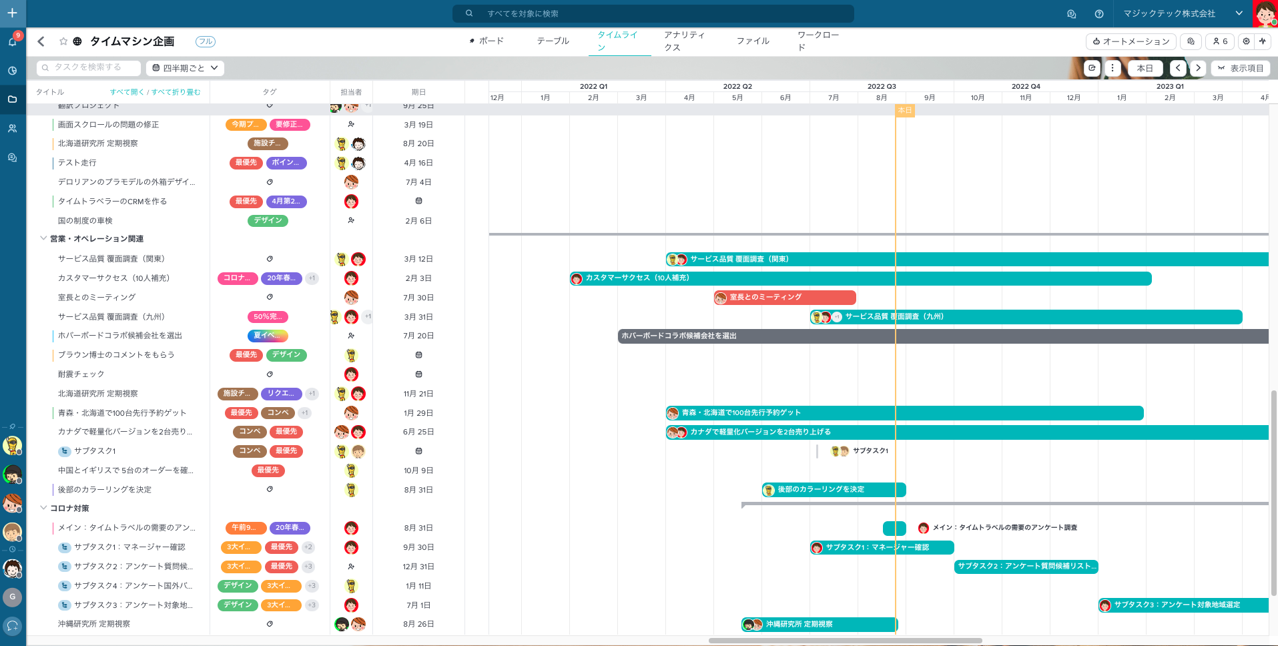Collapse the 営業・オペレーション関連 group
The image size is (1278, 646).
pyautogui.click(x=43, y=238)
